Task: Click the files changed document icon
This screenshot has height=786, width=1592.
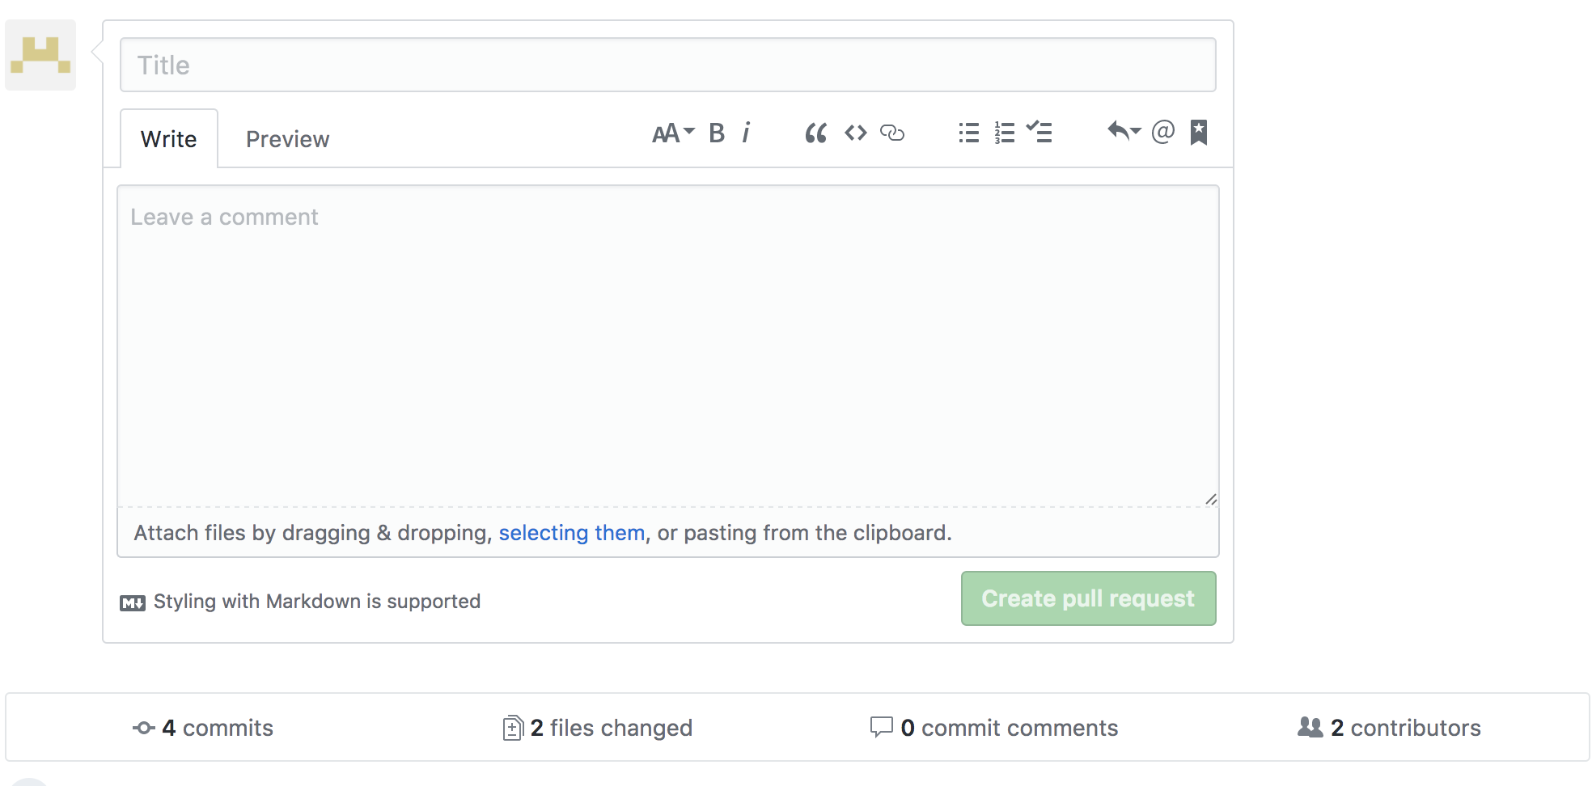Action: pyautogui.click(x=512, y=728)
